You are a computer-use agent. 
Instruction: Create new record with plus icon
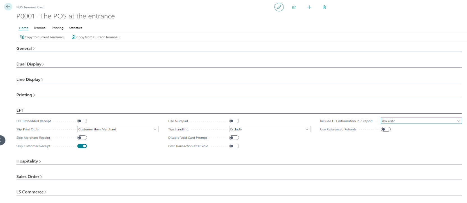pyautogui.click(x=309, y=7)
